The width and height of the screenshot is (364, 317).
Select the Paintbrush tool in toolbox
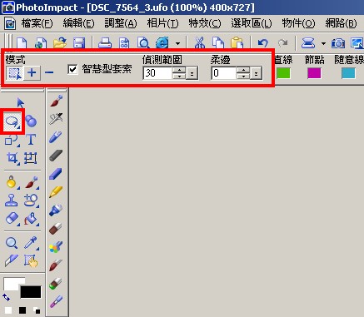coord(31,182)
